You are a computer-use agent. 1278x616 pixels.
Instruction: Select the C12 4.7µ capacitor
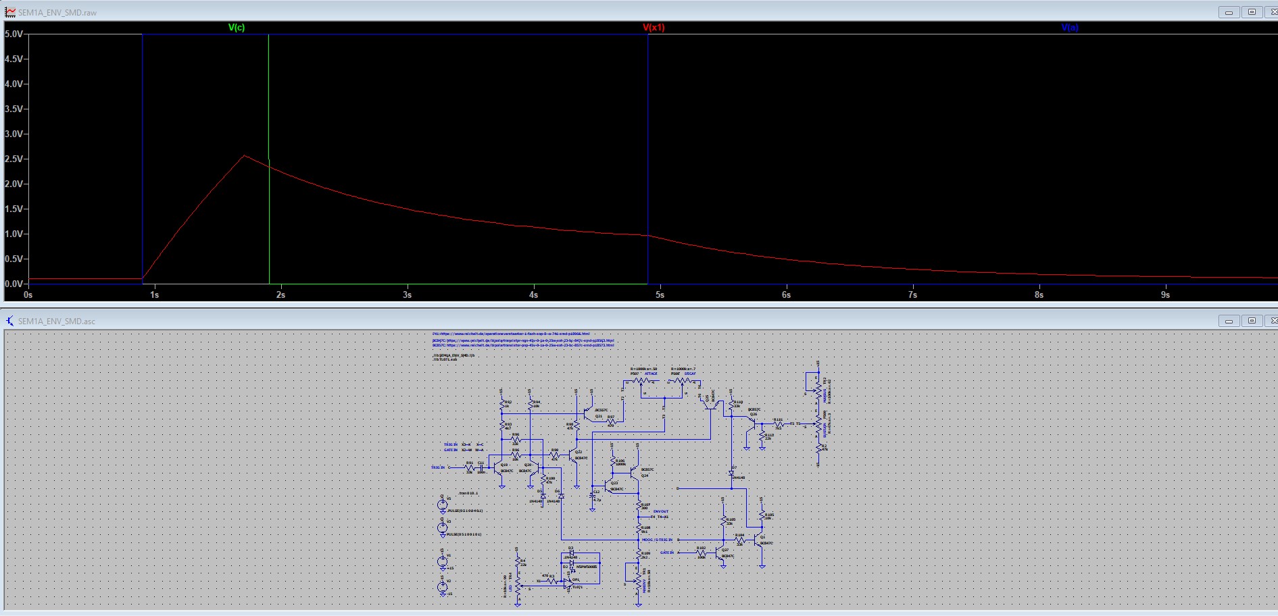593,495
